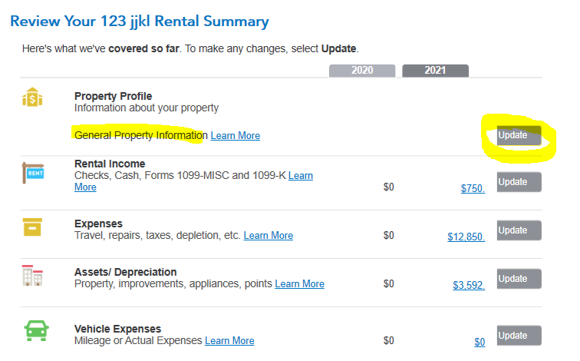The image size is (580, 361).
Task: Open Learn More for Assets/Depreciation
Action: pyautogui.click(x=300, y=284)
